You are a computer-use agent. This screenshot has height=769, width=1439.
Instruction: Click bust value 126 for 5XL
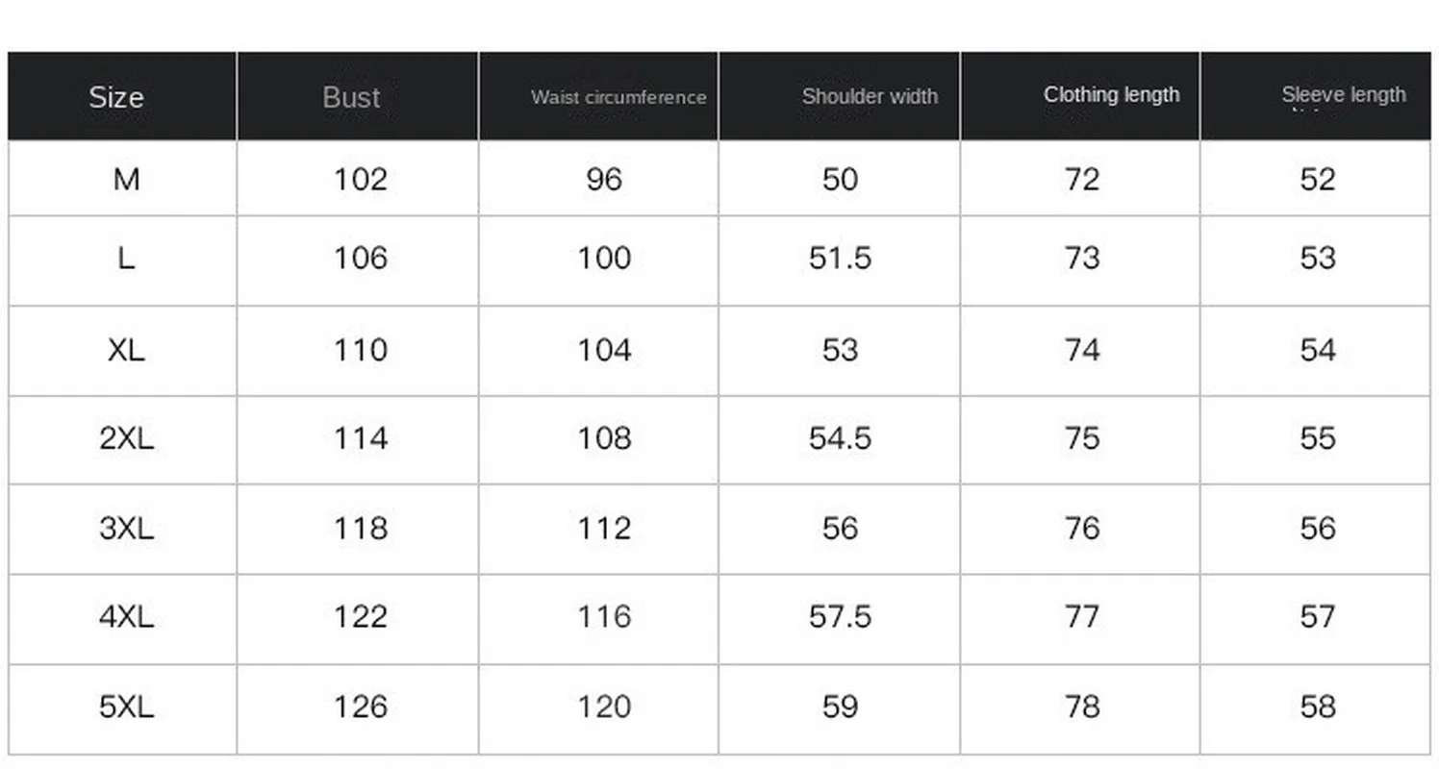click(361, 707)
